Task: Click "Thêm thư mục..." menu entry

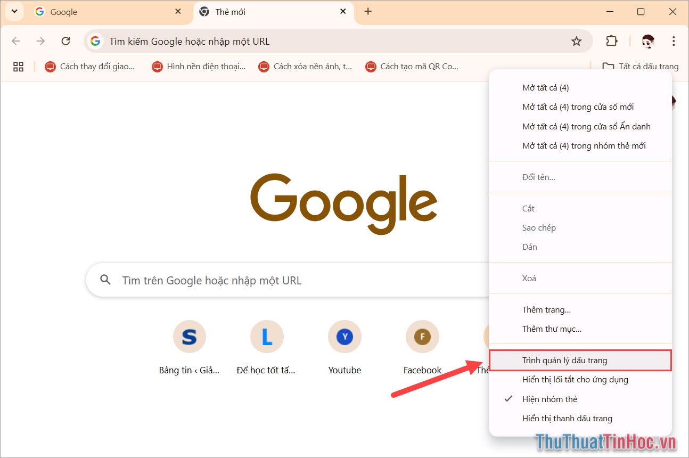Action: click(x=552, y=329)
